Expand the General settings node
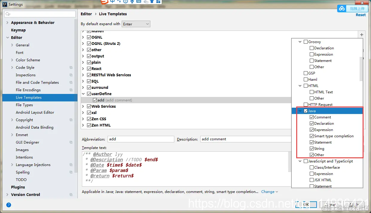This screenshot has height=213, width=371. (12, 45)
